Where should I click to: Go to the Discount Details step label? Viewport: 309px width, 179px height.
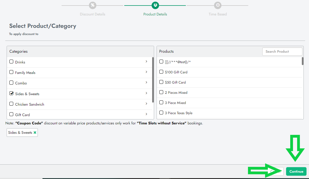93,14
